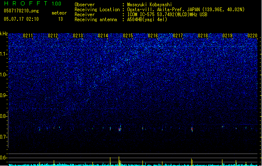Select the file name 0507170210.png

tap(21, 11)
